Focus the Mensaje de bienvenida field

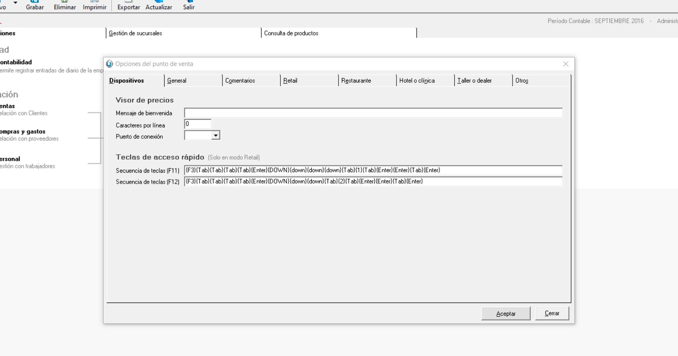point(373,113)
